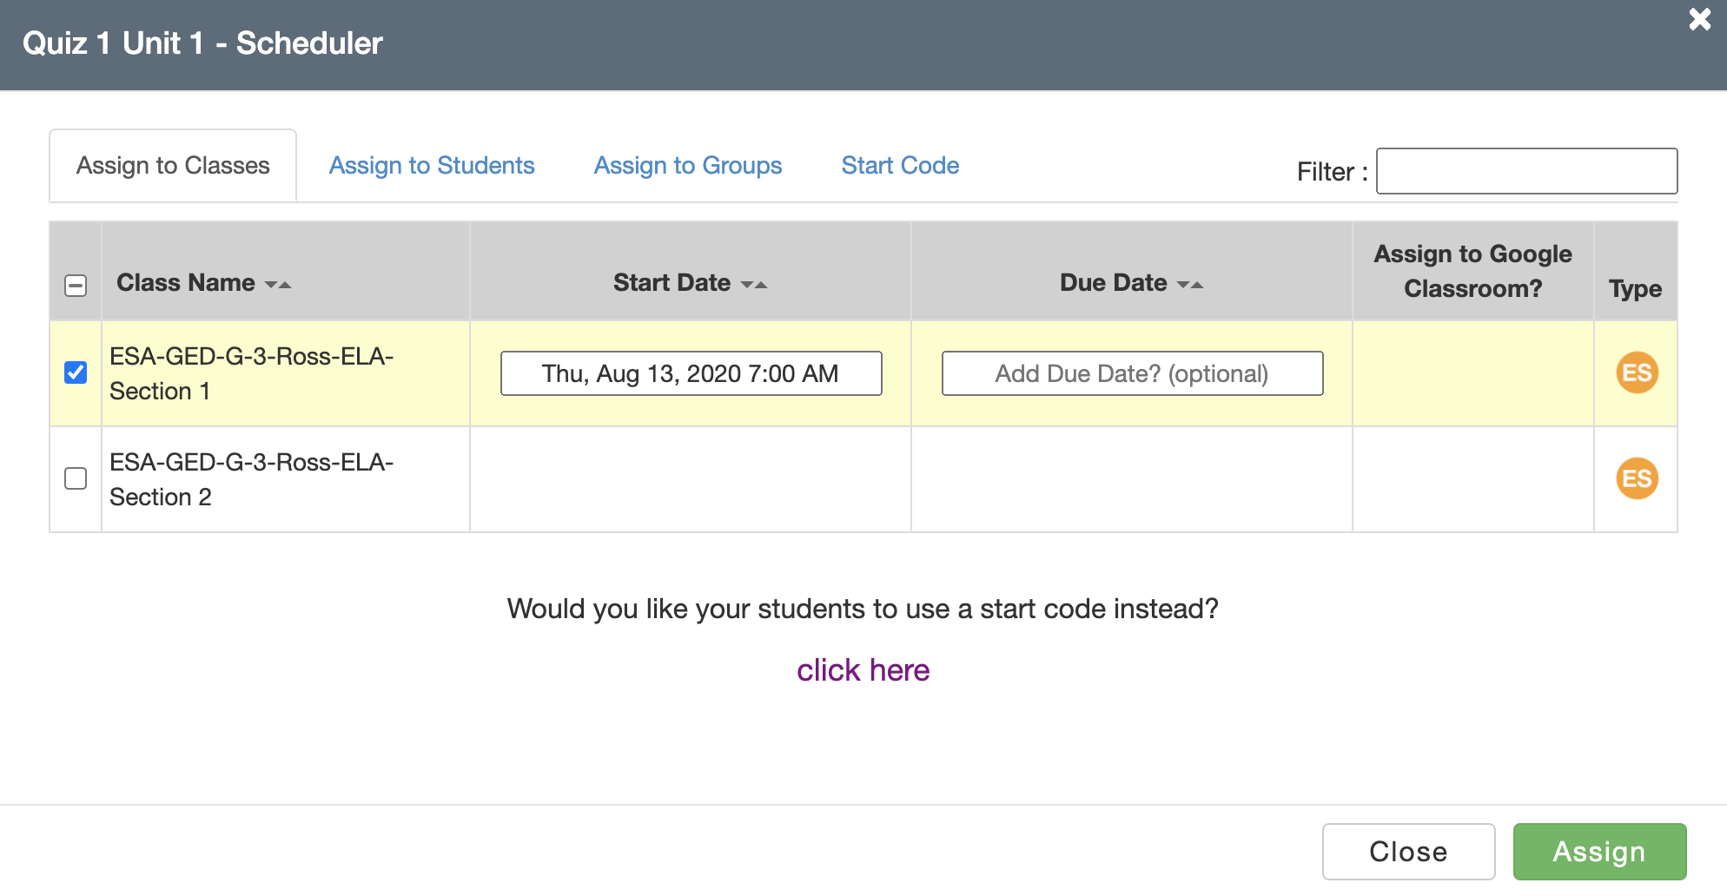The image size is (1727, 896).
Task: Close the Scheduler dialog with the X icon
Action: (1699, 19)
